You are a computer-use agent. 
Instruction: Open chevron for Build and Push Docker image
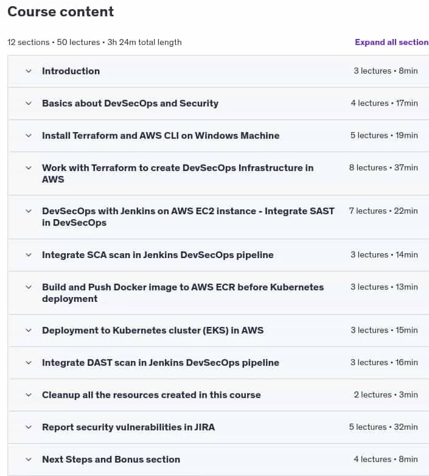click(x=29, y=287)
